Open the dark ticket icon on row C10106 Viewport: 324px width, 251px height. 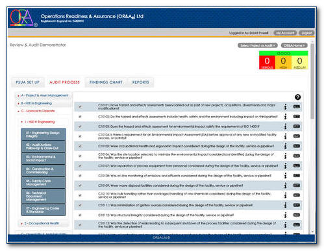pyautogui.click(x=297, y=156)
